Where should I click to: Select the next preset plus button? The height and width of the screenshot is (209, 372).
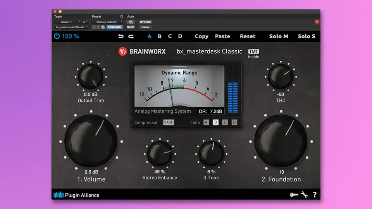click(98, 27)
